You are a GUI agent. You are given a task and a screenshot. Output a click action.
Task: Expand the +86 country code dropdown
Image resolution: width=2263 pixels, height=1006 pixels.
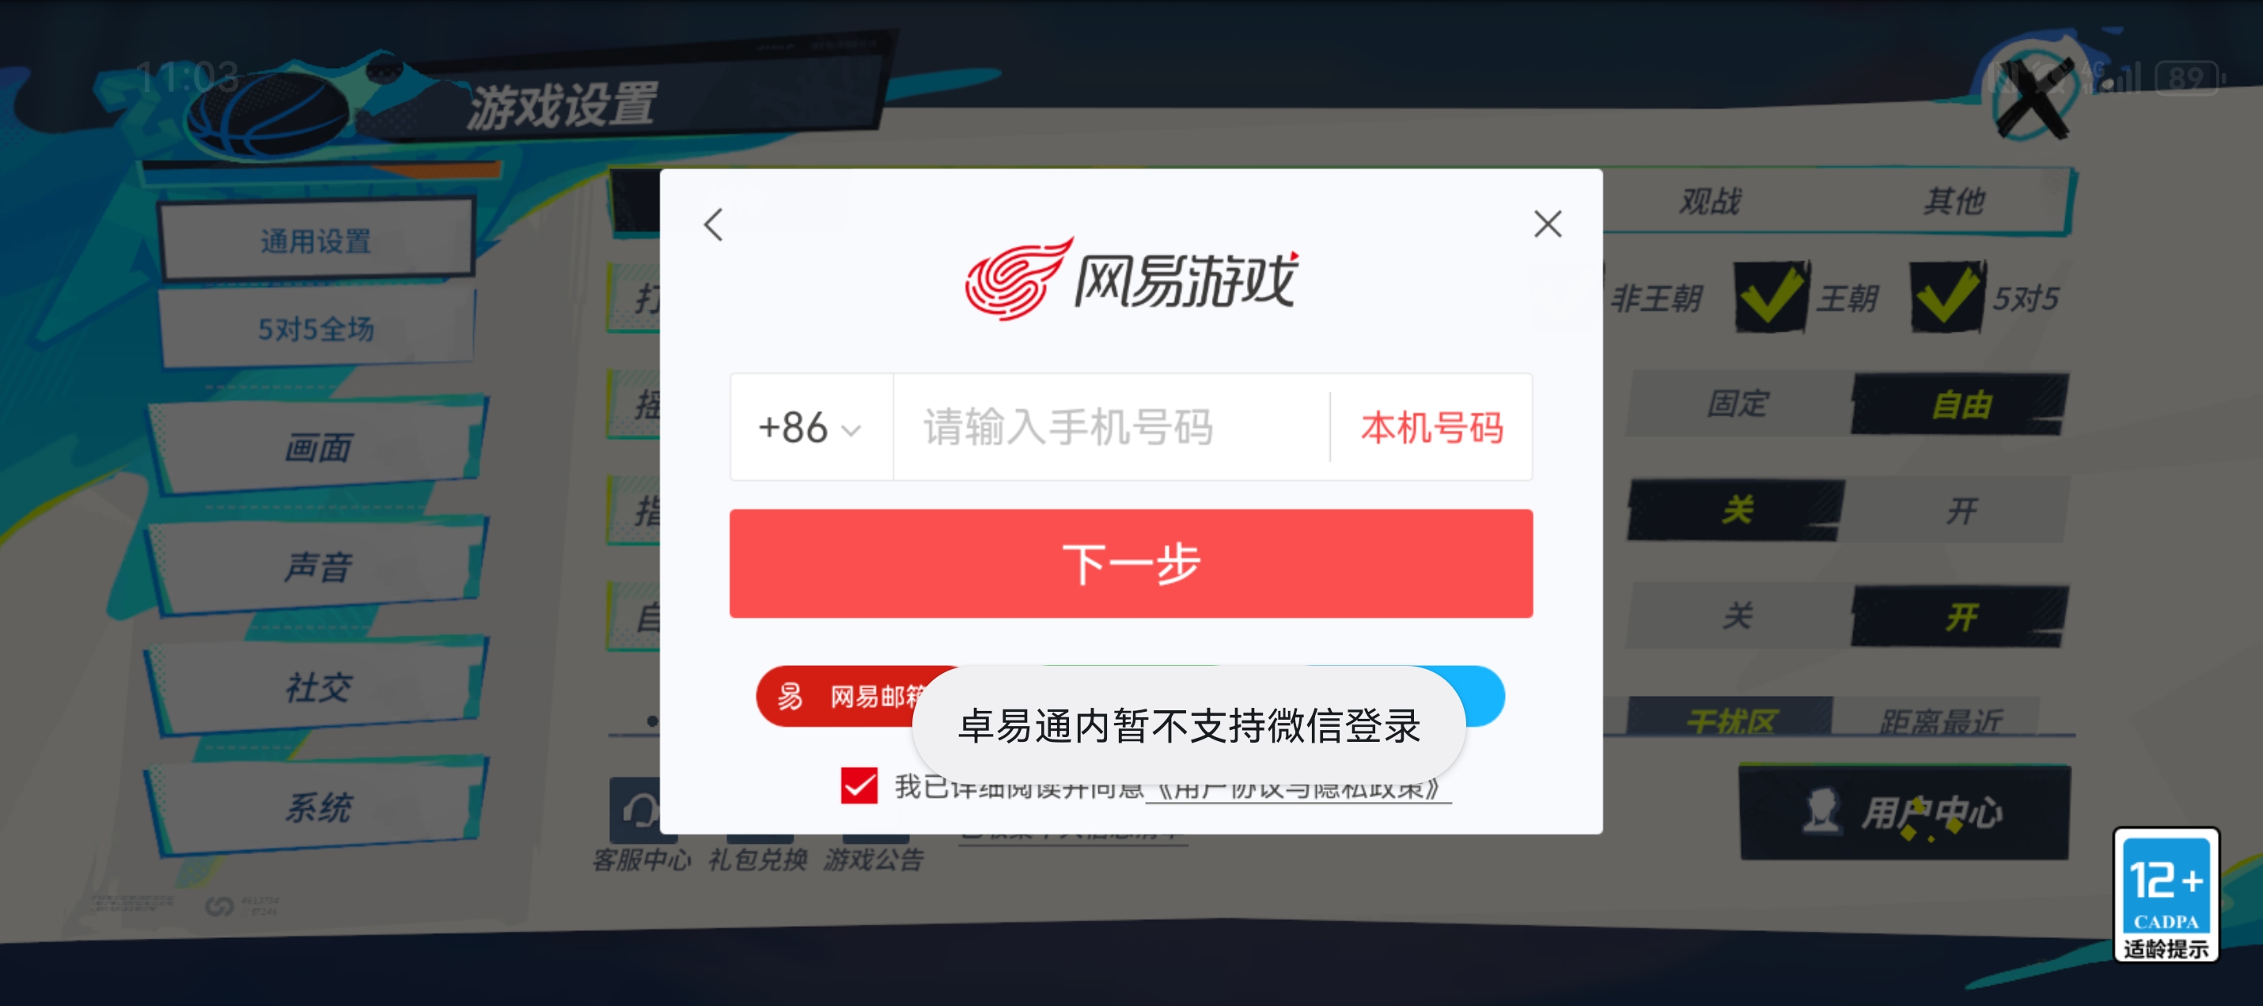click(811, 428)
